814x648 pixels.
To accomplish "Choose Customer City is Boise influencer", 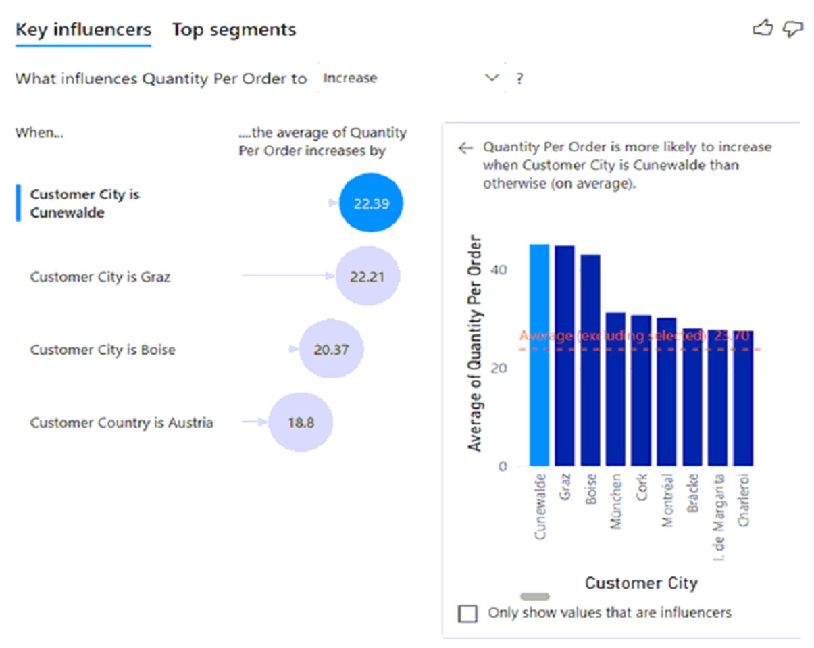I will pos(103,350).
